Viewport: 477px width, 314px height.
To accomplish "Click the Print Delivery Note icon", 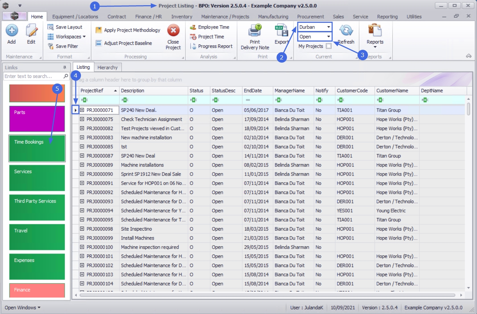I will tap(255, 31).
